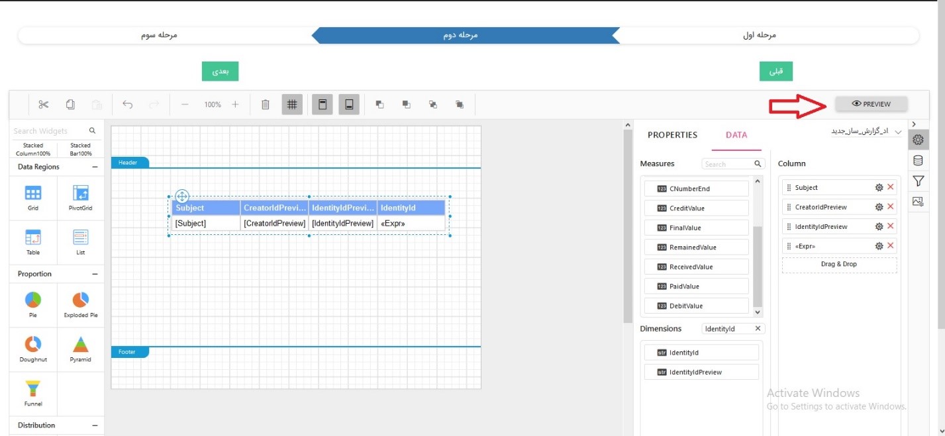Delete selected item using trash icon
Viewport: 945px width, 436px height.
coord(265,105)
